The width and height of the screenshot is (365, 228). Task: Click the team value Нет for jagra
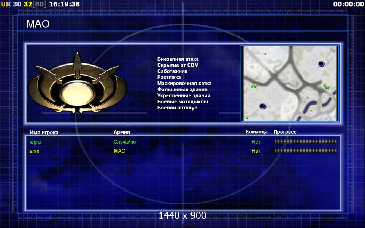coord(256,142)
